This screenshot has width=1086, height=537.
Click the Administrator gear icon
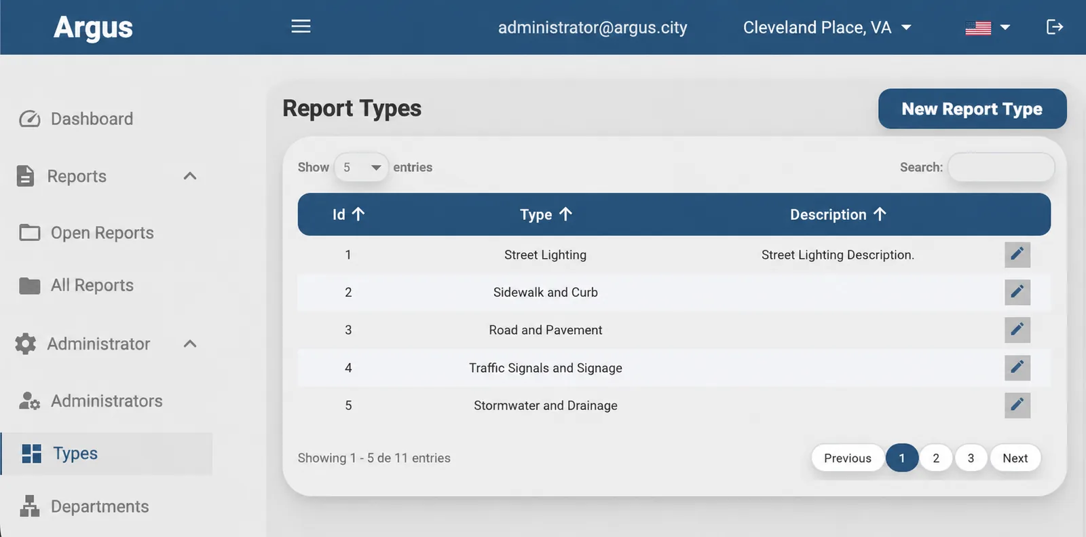(x=26, y=344)
